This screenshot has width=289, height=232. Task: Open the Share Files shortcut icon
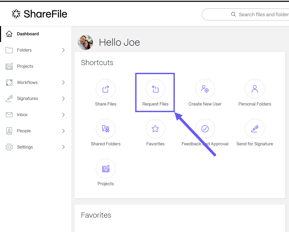[x=106, y=89]
